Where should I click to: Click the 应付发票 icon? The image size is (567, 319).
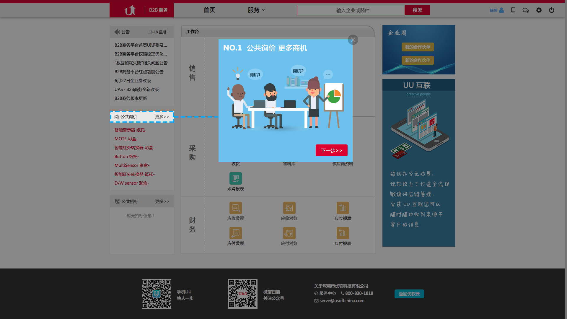point(235,233)
